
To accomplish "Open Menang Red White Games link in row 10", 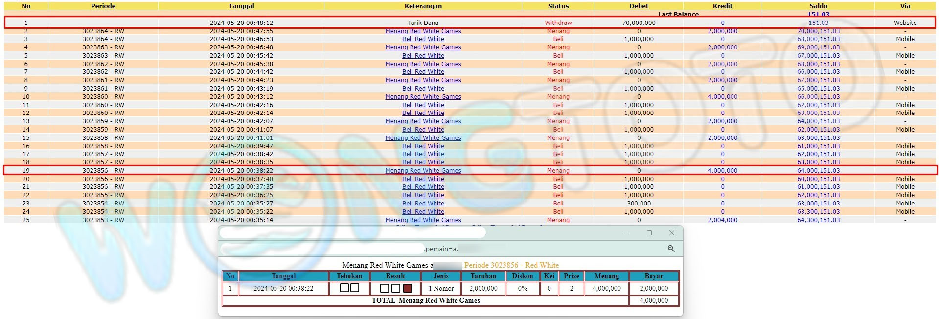I will 423,97.
